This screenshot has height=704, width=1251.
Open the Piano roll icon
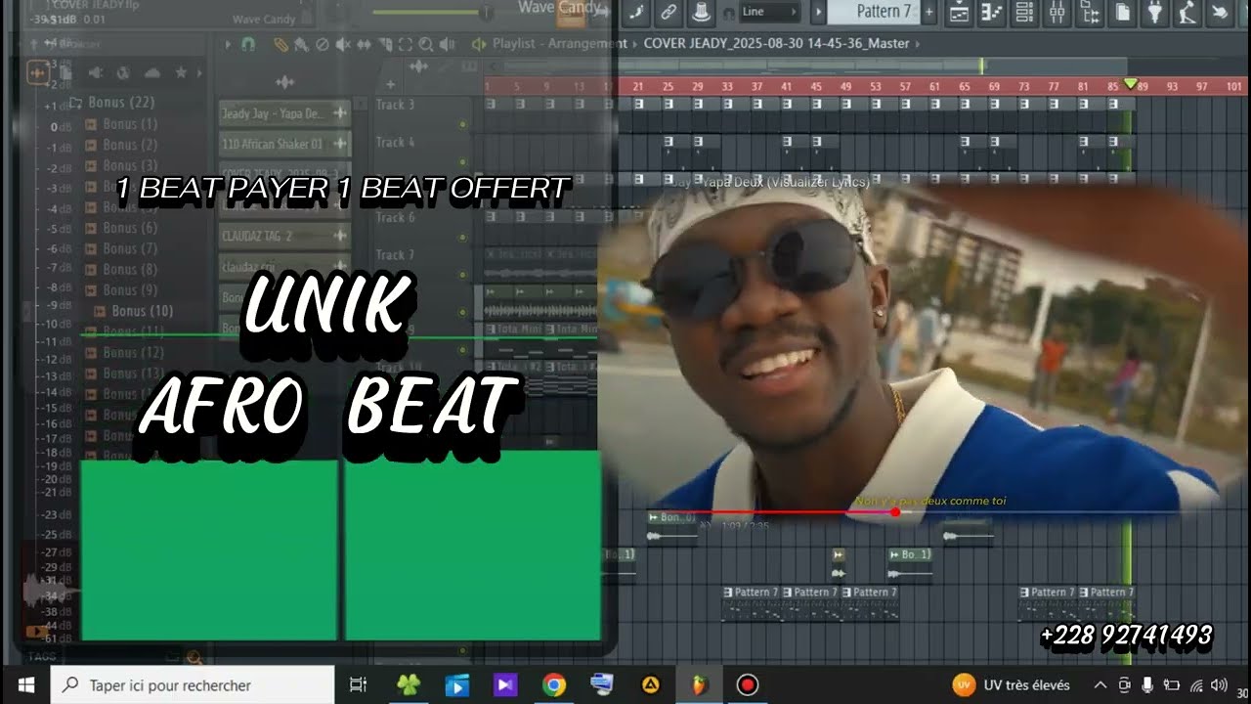pyautogui.click(x=992, y=12)
